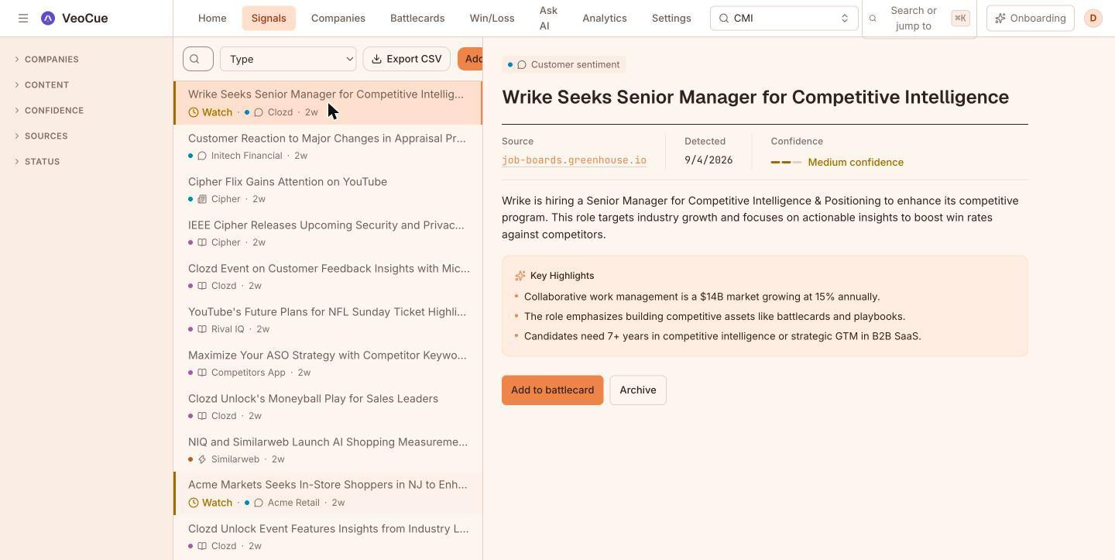The image size is (1115, 560).
Task: Open the job-boards.greenhouse.io source link
Action: click(x=574, y=160)
